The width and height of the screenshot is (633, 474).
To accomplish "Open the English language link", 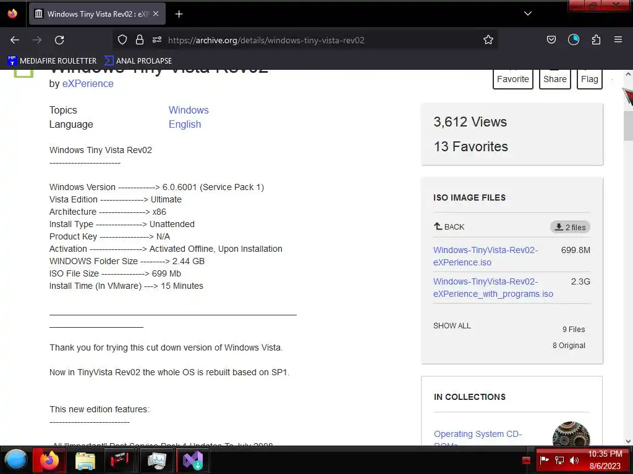I will 184,124.
